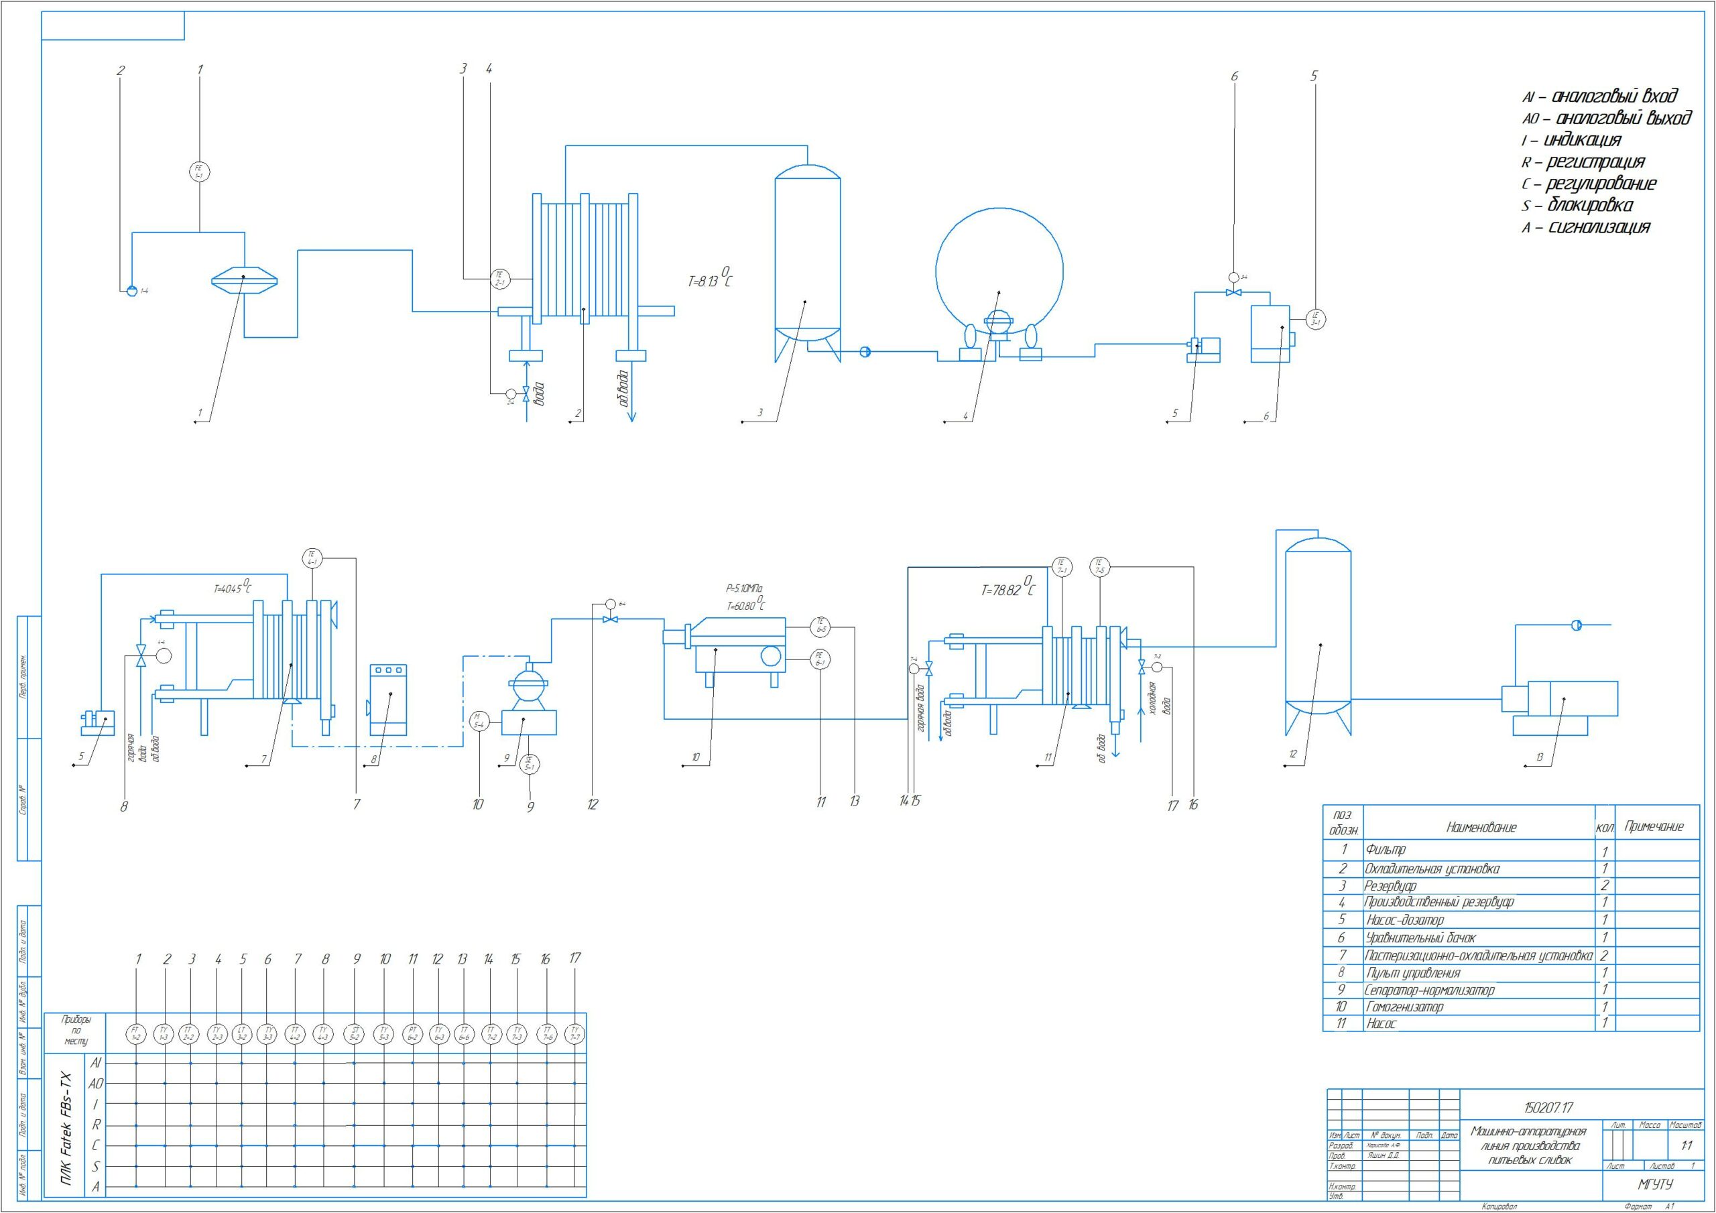Click the 'T=78.82 °C' temperature label
The width and height of the screenshot is (1716, 1213).
[x=1008, y=586]
